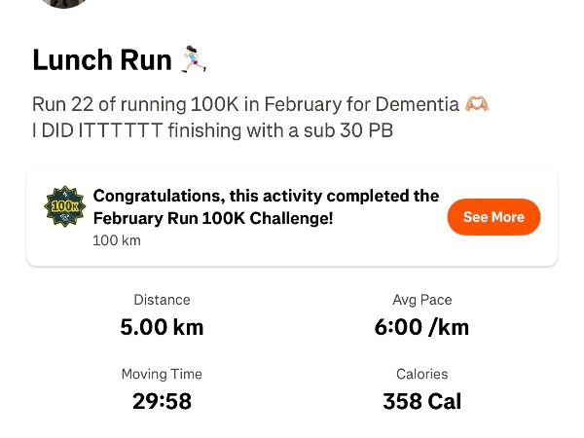
Task: Open the athlete profile avatar at the top
Action: [64, 4]
